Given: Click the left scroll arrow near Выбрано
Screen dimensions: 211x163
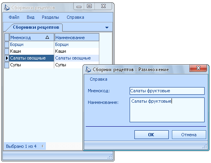Looking at the screenshot, I should click(42, 146).
